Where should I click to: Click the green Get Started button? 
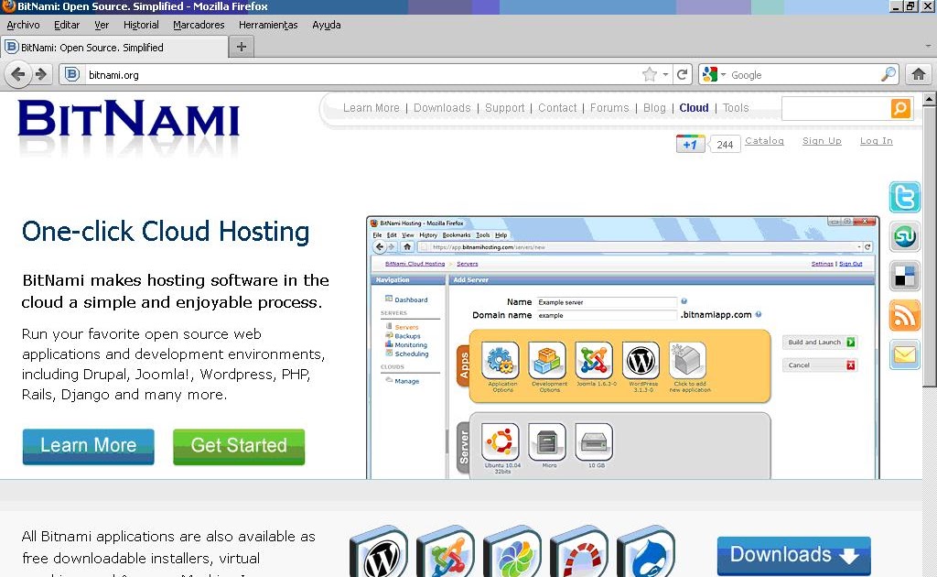pyautogui.click(x=239, y=447)
